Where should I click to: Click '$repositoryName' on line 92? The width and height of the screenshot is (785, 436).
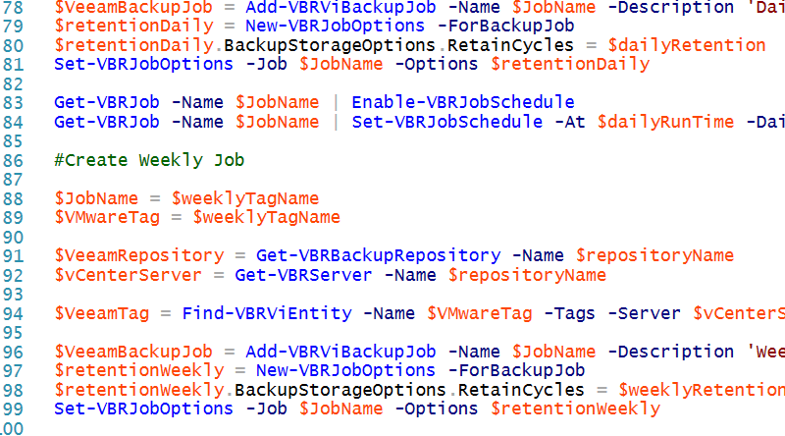pyautogui.click(x=527, y=275)
